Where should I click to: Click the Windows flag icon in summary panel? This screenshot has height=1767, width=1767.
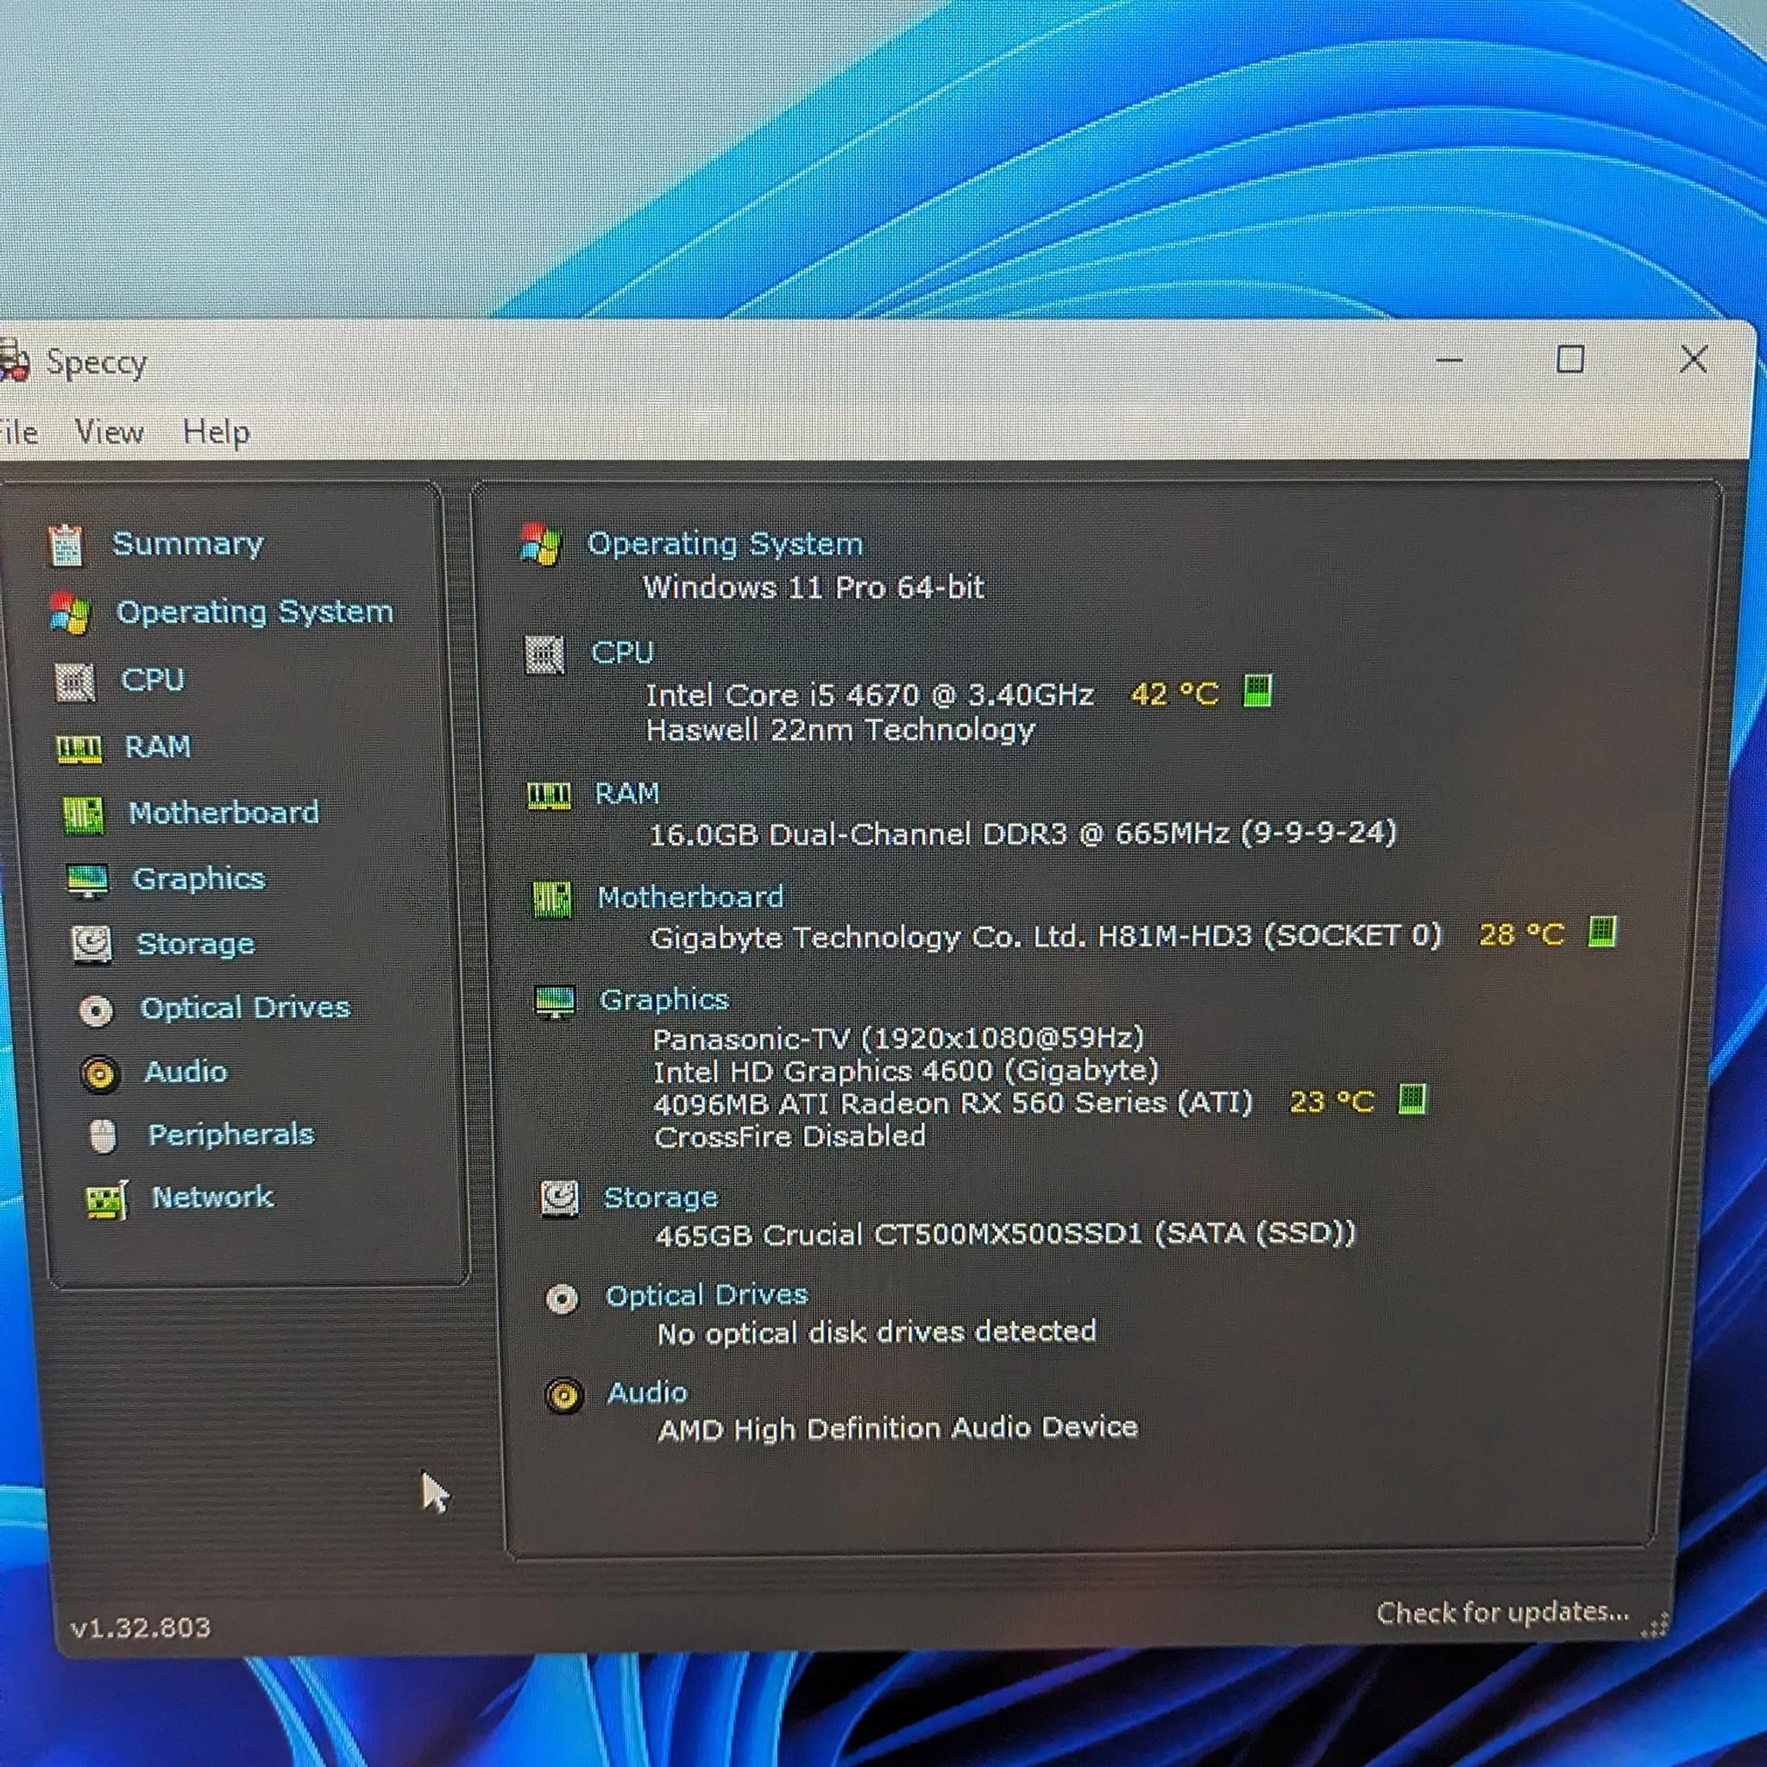pos(539,545)
